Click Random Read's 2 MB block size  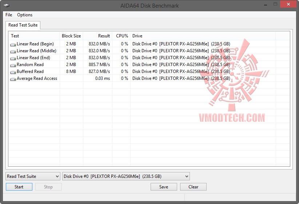coord(71,65)
